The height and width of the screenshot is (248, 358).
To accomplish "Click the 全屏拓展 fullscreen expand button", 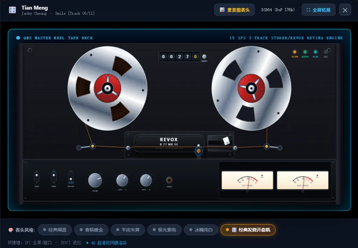I will (x=318, y=10).
